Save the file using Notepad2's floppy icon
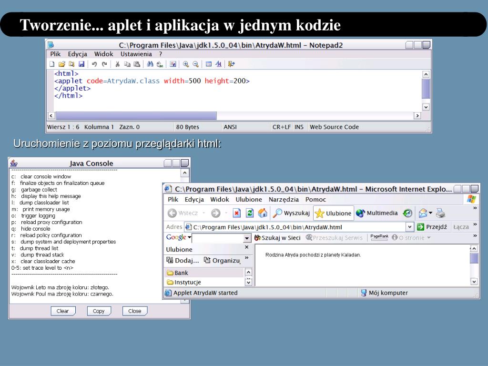 click(81, 64)
